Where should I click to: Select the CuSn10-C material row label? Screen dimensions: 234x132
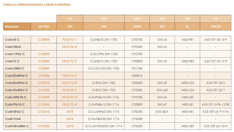pyautogui.click(x=17, y=39)
